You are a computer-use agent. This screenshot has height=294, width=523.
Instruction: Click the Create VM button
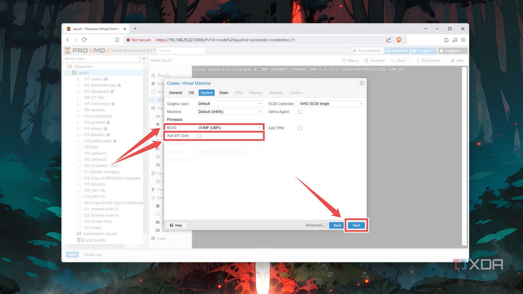397,51
